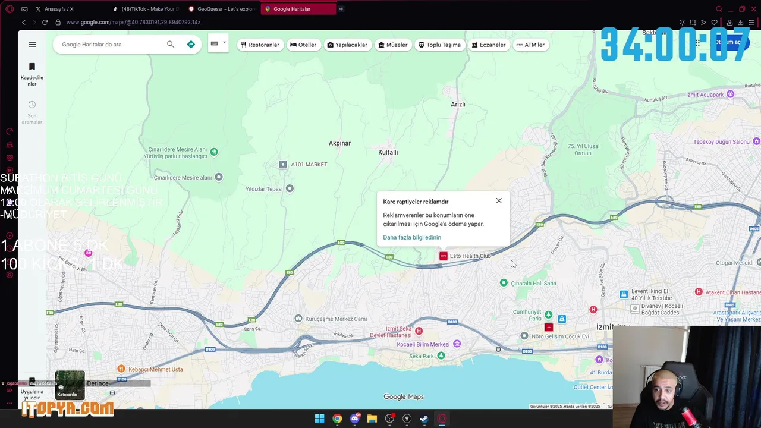The width and height of the screenshot is (761, 428).
Task: Click İzmit Seka Devlet Hastanesi marker
Action: tap(419, 331)
